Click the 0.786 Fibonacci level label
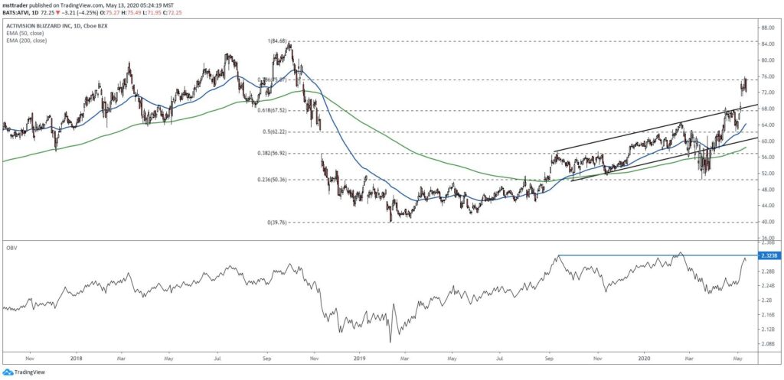Viewport: 784px width, 380px height. click(x=273, y=80)
